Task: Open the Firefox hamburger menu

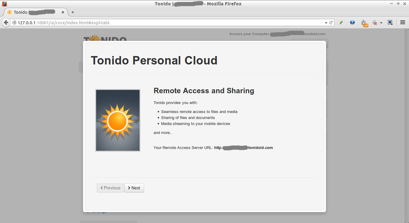Action: click(403, 22)
